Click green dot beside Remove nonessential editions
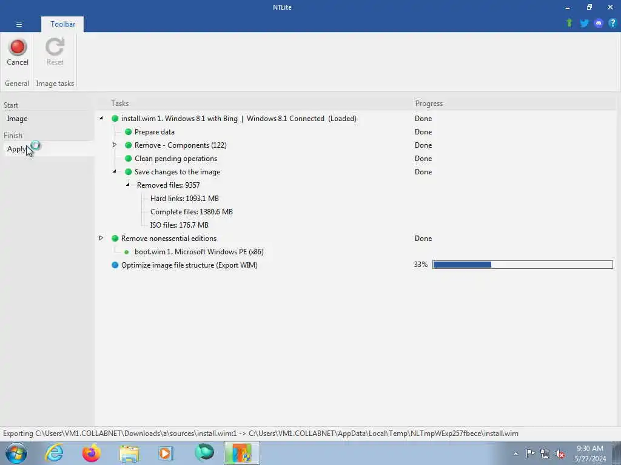 [x=115, y=238]
